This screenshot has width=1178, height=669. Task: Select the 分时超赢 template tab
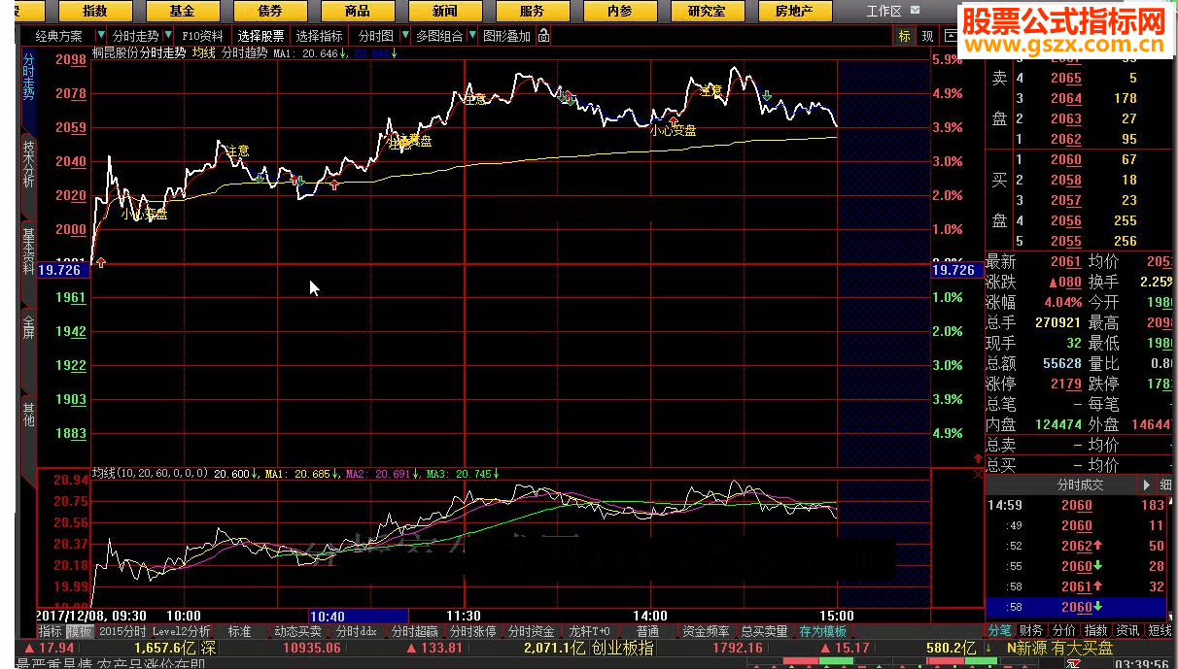[x=415, y=631]
